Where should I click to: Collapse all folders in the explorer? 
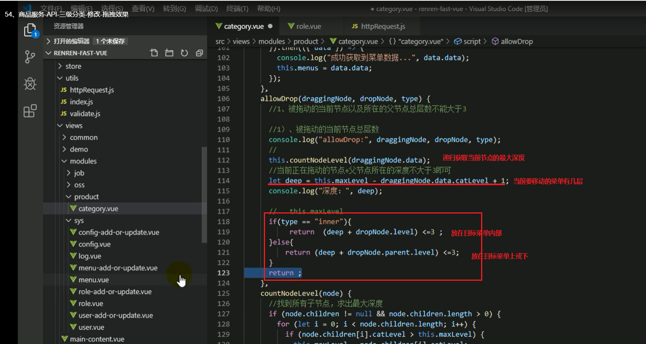[199, 53]
